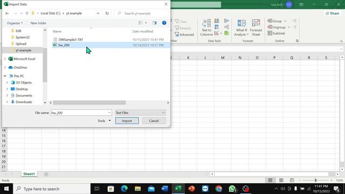Click the Import button
The image size is (345, 194).
(x=127, y=121)
